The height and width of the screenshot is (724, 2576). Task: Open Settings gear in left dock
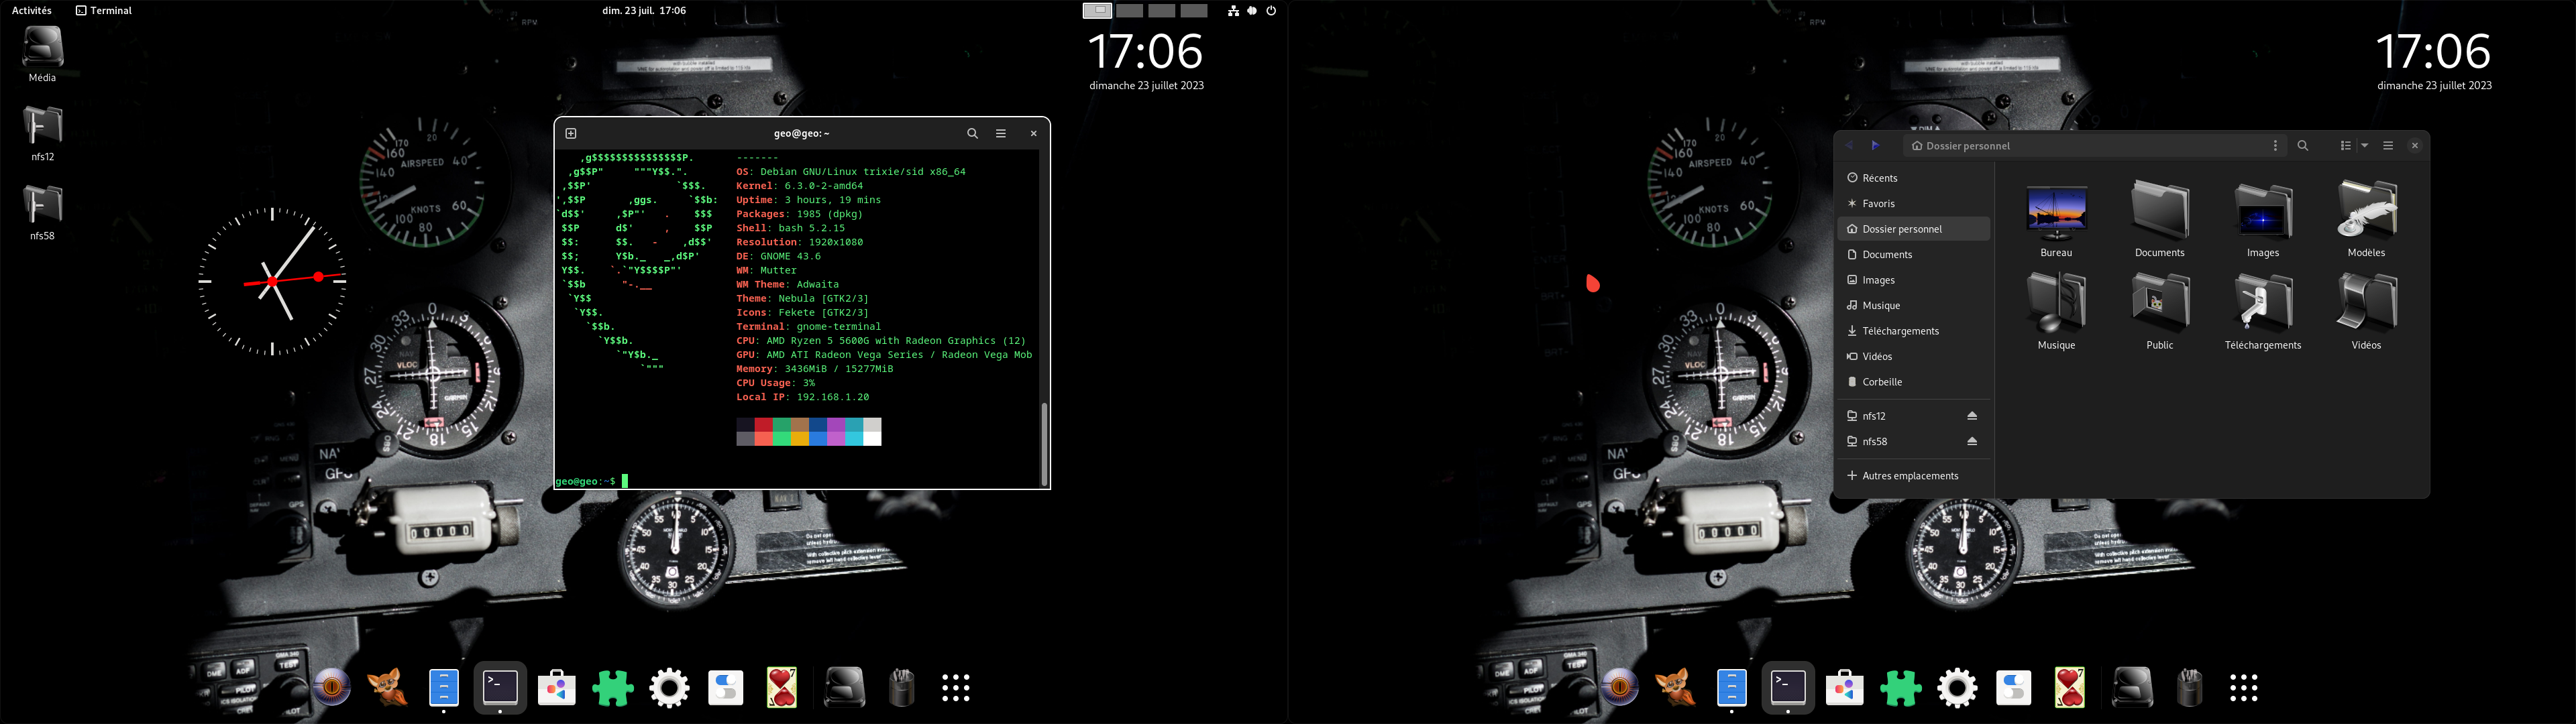[669, 688]
